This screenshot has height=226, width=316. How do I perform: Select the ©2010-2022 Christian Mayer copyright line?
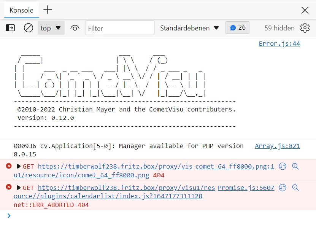coord(126,109)
